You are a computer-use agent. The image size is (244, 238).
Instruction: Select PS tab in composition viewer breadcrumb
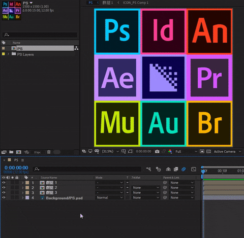pyautogui.click(x=90, y=3)
